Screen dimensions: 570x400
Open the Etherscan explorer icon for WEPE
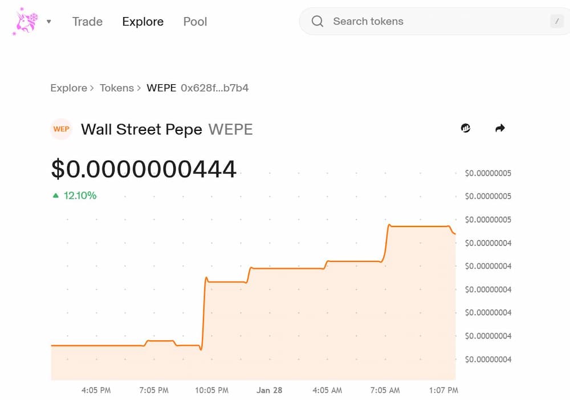(x=466, y=129)
